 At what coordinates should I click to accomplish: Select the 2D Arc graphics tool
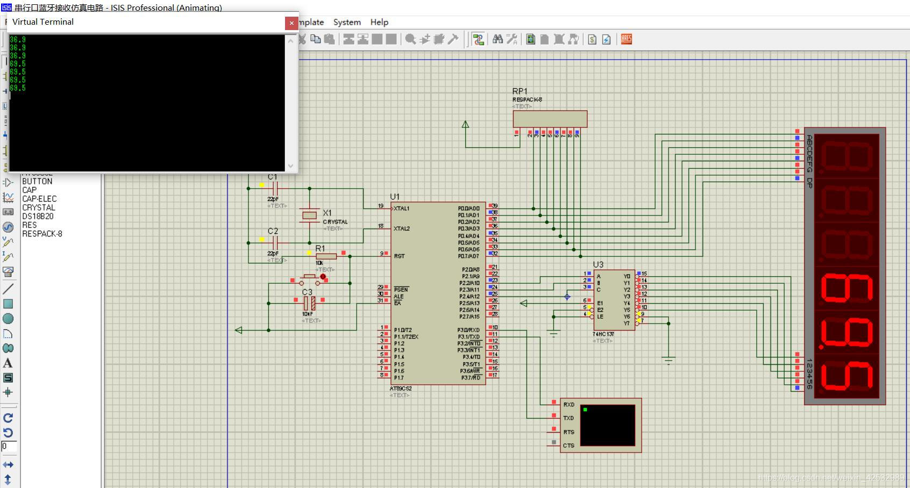pyautogui.click(x=8, y=334)
